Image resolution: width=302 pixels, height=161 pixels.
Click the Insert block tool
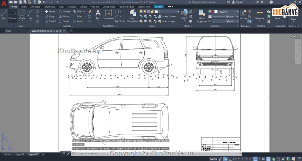point(184,15)
